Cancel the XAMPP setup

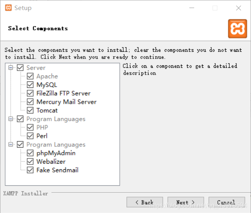[227, 202]
